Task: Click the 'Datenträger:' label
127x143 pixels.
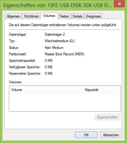Action: [x=18, y=34]
